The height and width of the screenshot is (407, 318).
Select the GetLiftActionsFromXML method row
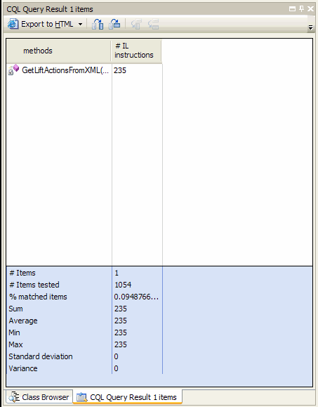84,70
